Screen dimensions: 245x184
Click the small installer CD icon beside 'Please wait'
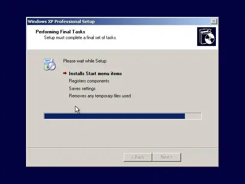click(49, 64)
